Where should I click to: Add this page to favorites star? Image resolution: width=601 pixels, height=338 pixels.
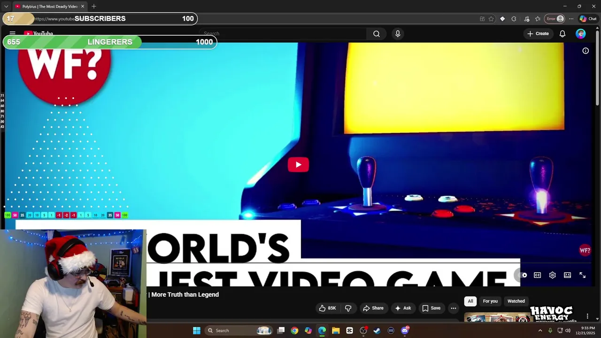[491, 19]
